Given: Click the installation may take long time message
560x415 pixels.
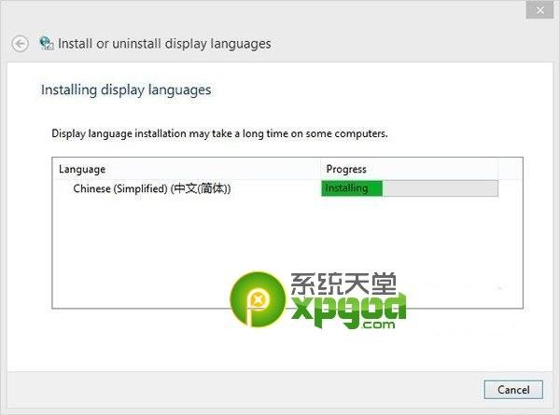Looking at the screenshot, I should pyautogui.click(x=219, y=133).
